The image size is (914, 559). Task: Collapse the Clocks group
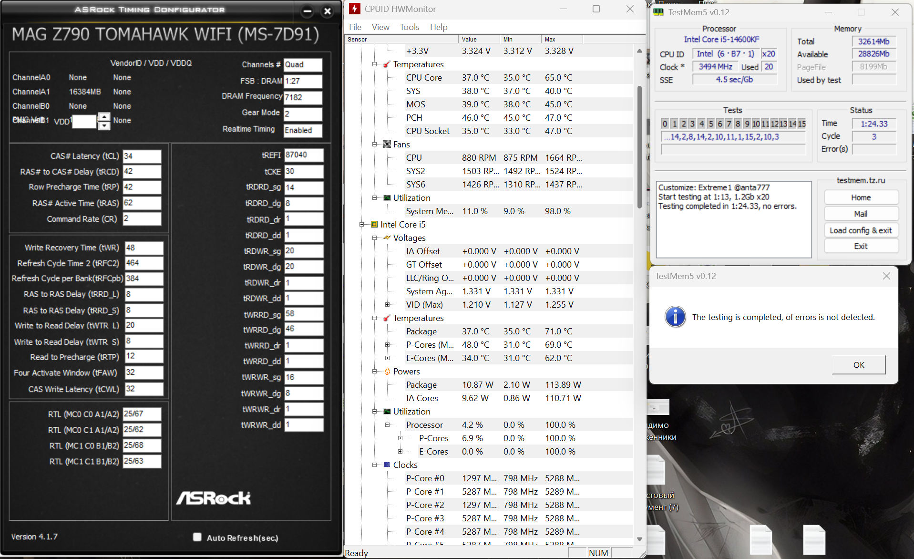tap(375, 465)
